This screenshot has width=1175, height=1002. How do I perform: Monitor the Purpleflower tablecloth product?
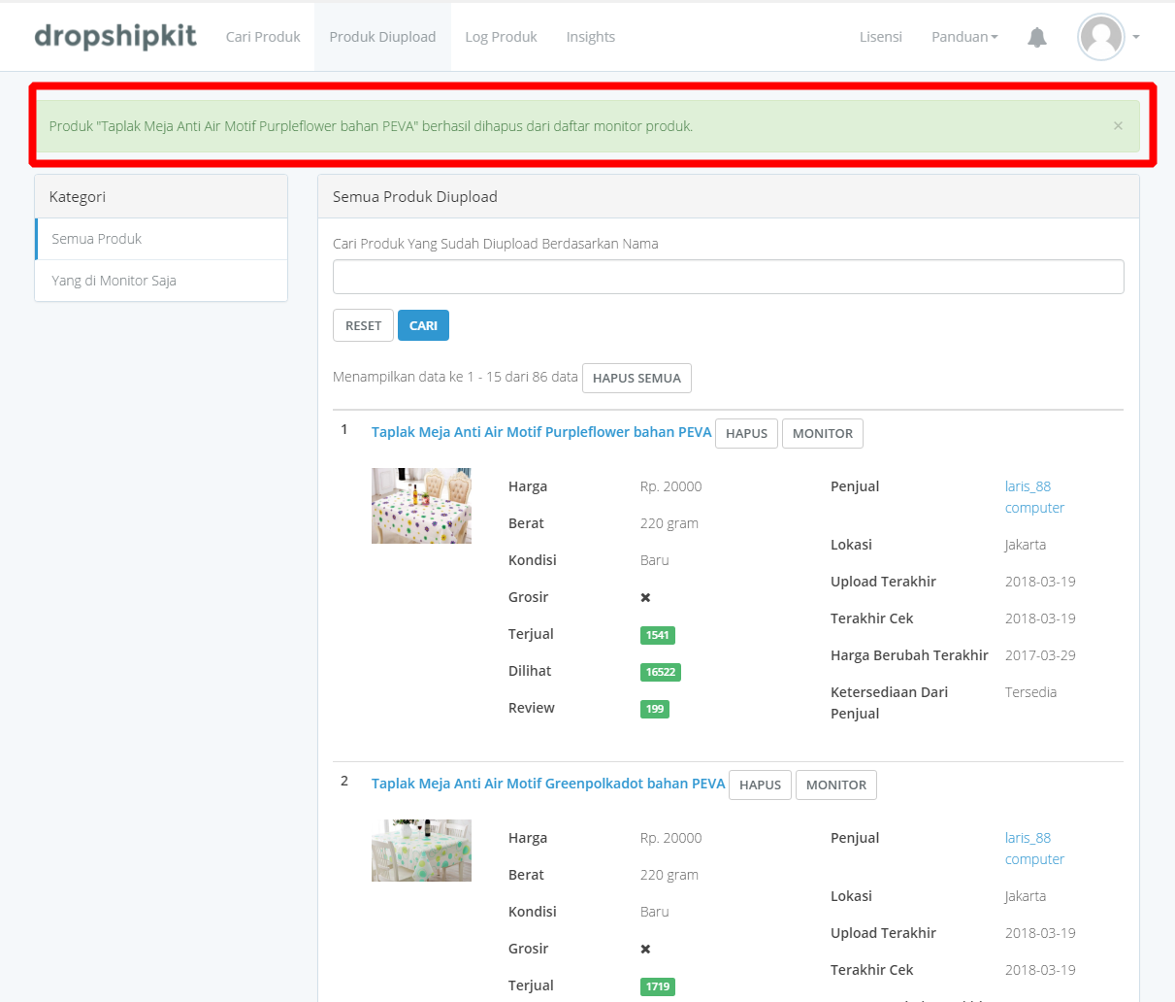click(x=822, y=433)
